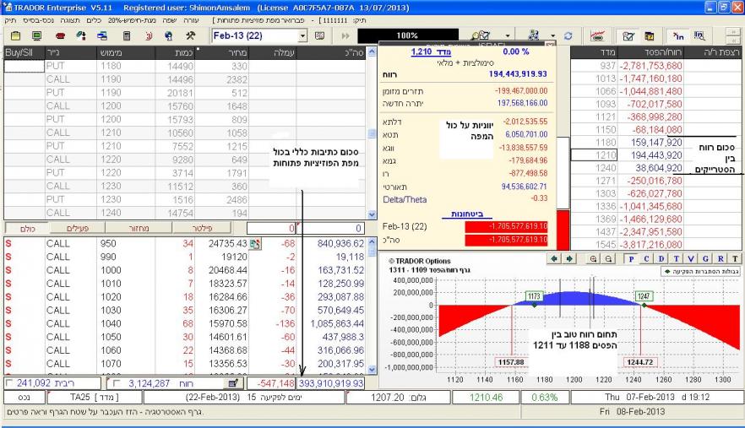Click the 100% progress bar
Viewport: 745px width, 428px height.
click(x=408, y=37)
